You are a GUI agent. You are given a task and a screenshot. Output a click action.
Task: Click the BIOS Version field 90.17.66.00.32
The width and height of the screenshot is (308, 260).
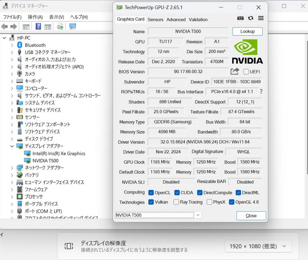tap(188, 71)
